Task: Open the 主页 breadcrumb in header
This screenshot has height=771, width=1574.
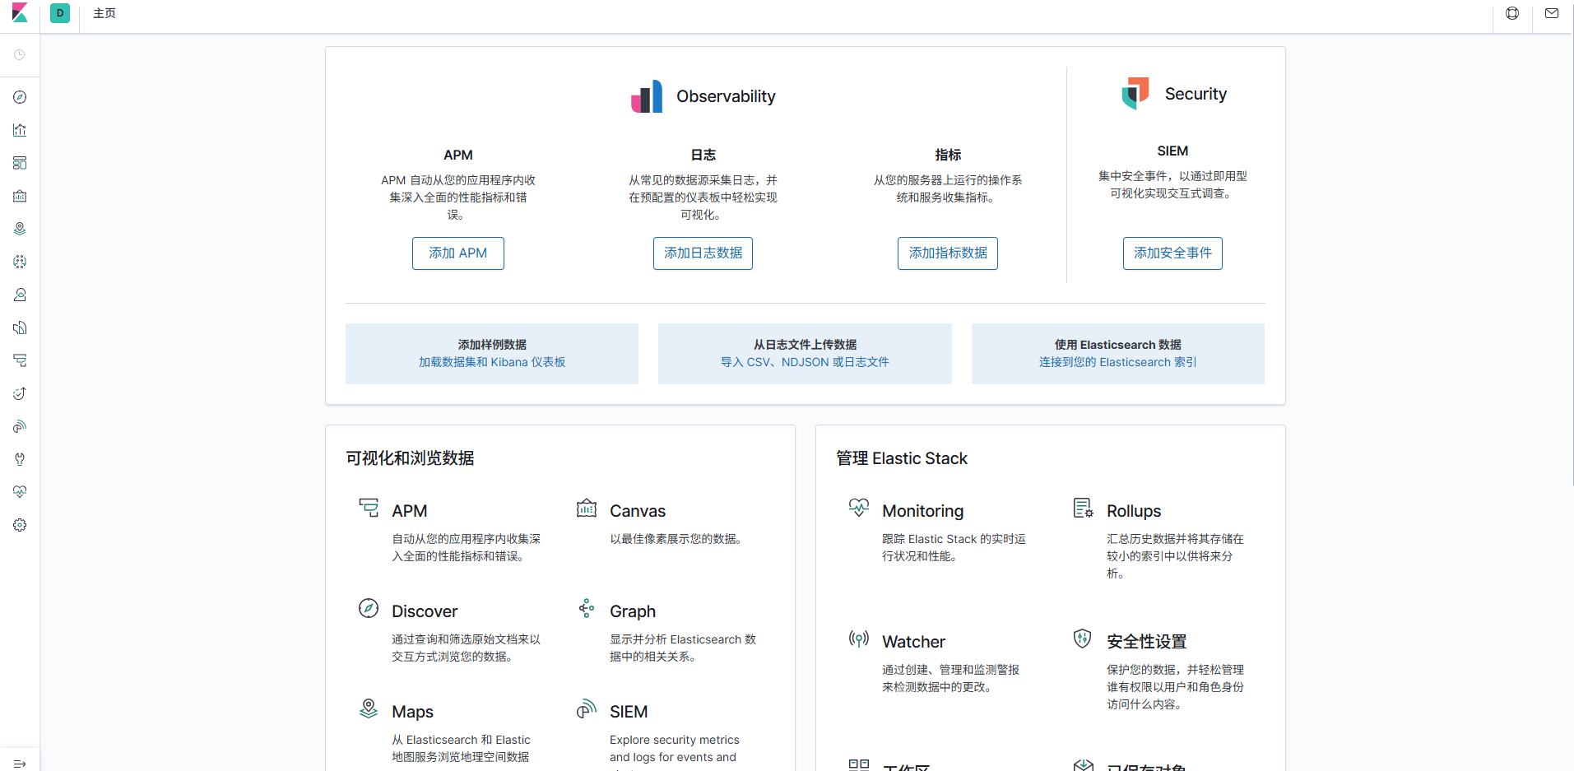Action: tap(104, 13)
